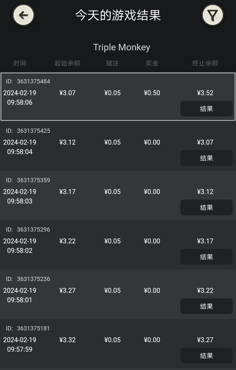Viewport: 236px width, 370px height.
Task: Click the 赌注 column header
Action: coord(112,63)
